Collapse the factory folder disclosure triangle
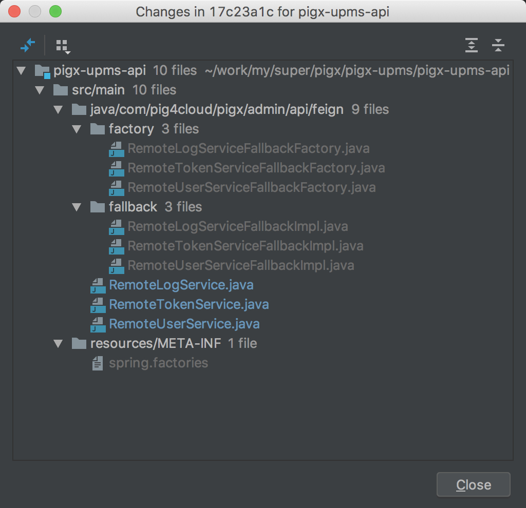The height and width of the screenshot is (508, 526). (77, 129)
